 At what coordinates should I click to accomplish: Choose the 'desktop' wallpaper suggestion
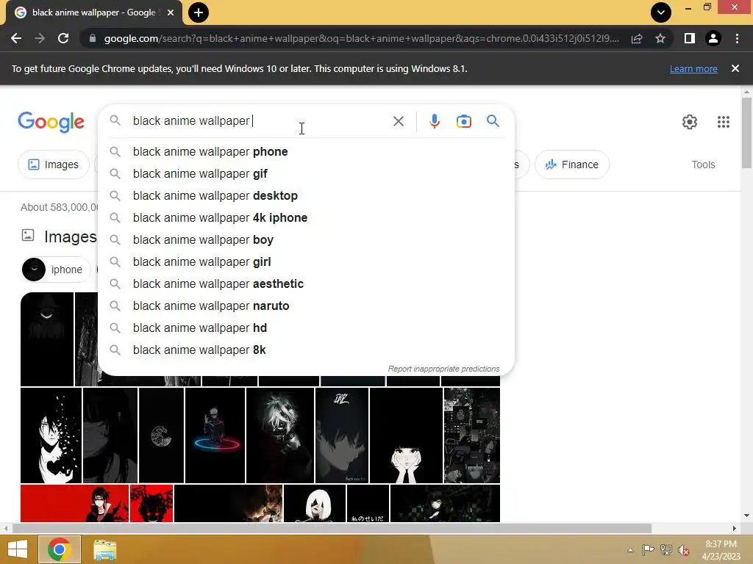[306, 195]
